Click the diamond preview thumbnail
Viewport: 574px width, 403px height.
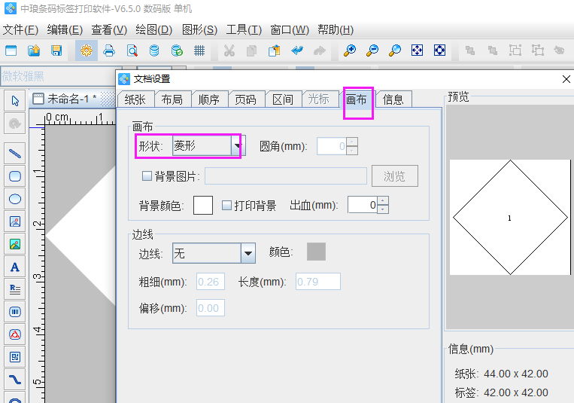pos(510,217)
